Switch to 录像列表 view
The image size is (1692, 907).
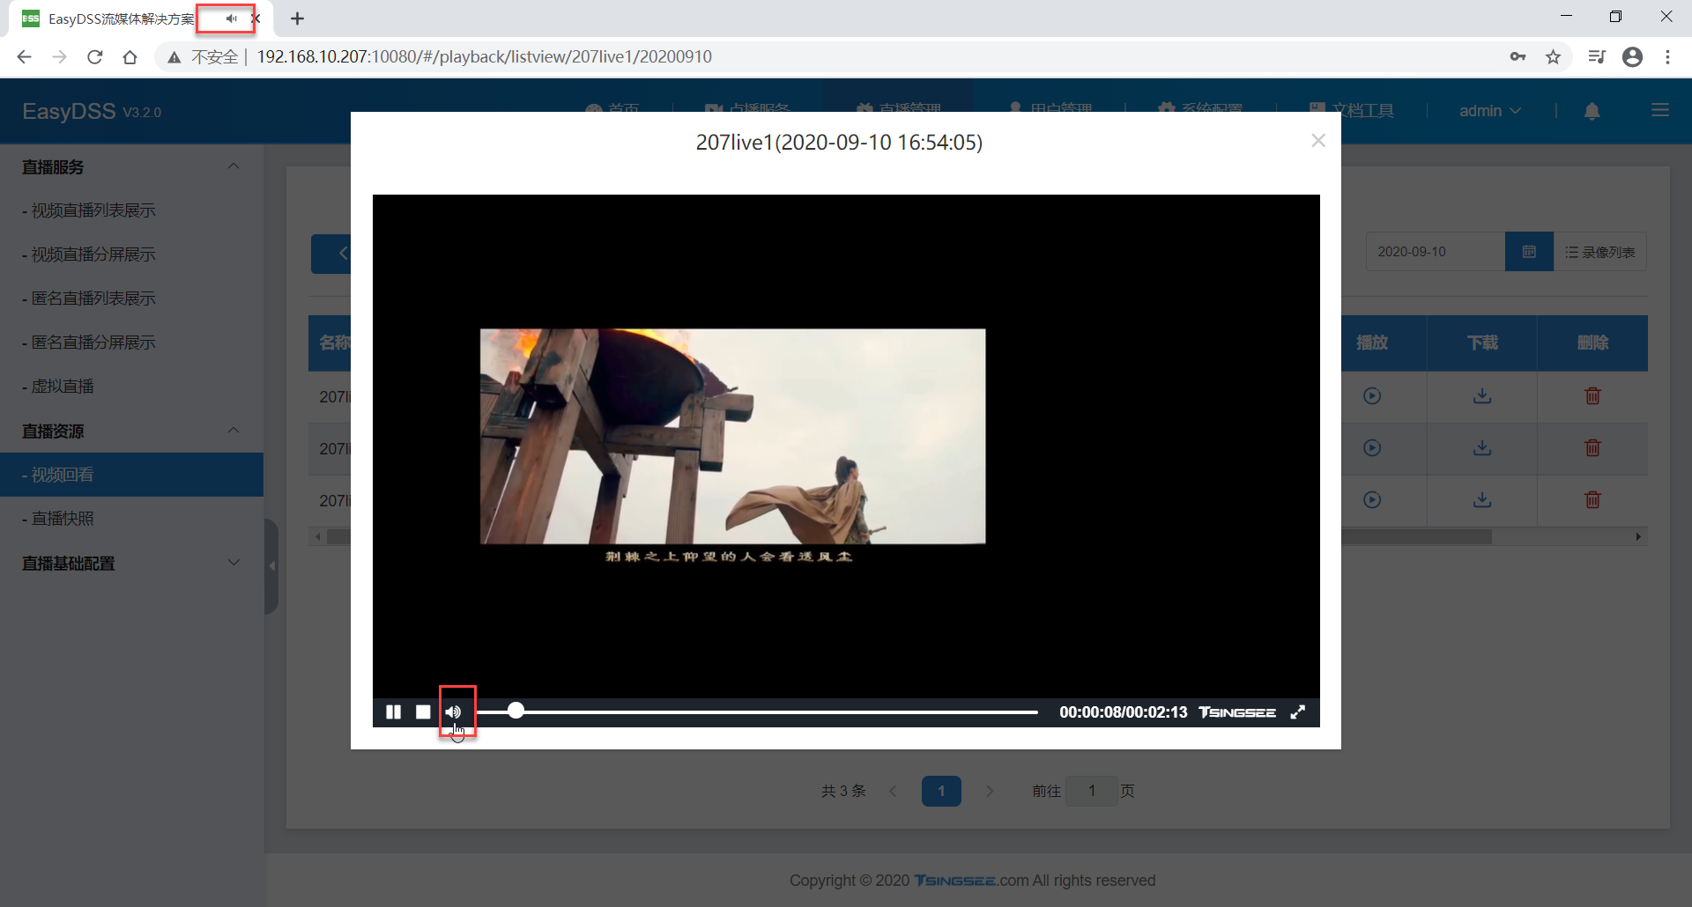tap(1599, 252)
